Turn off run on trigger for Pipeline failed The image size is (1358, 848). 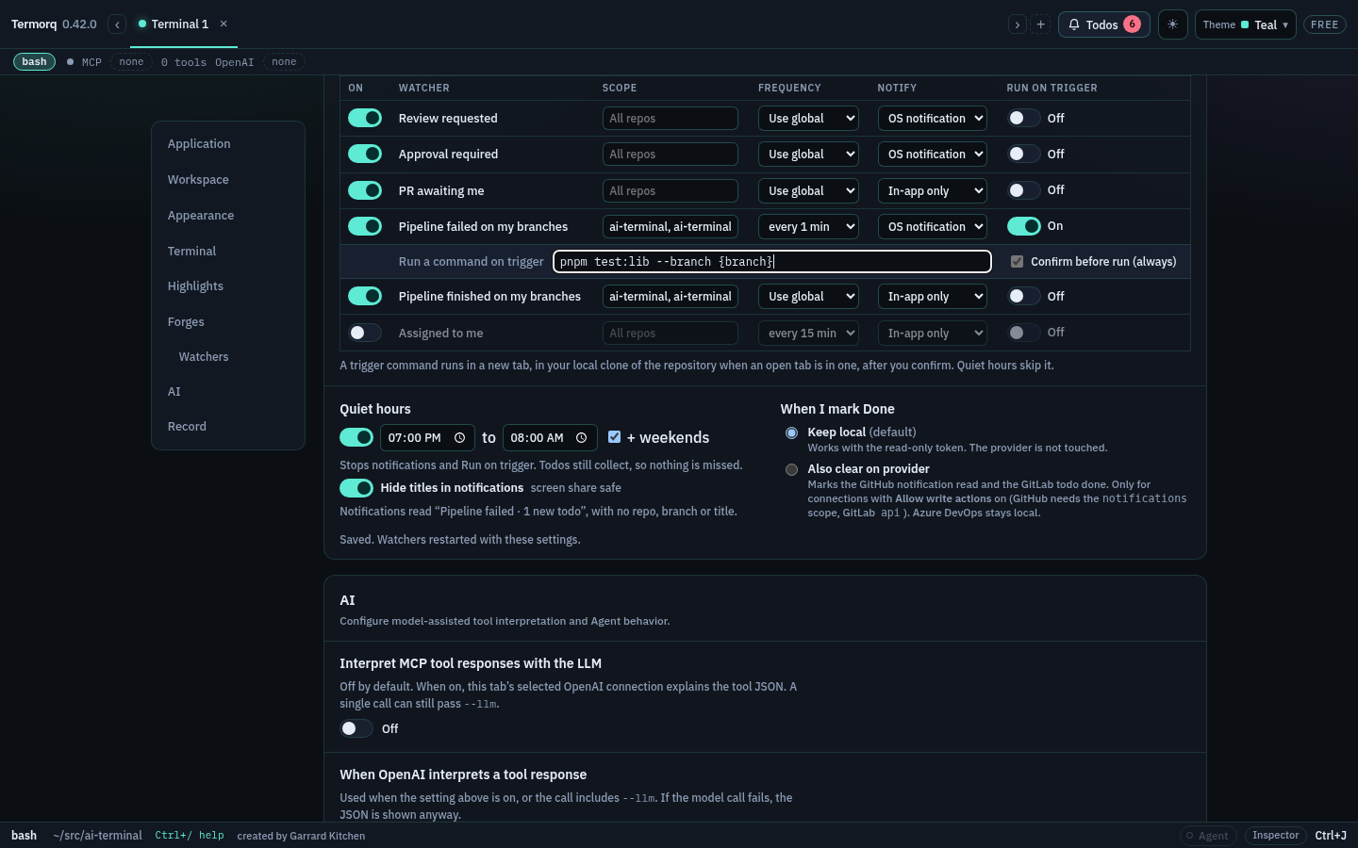point(1024,226)
